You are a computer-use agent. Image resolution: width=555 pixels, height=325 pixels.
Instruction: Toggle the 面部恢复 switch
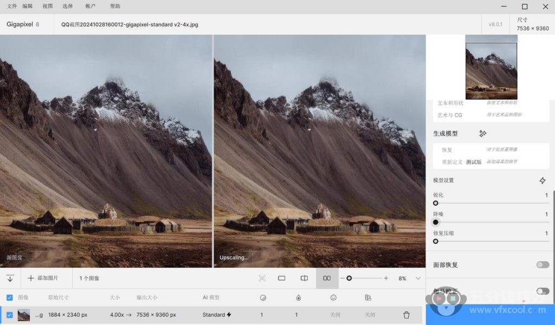coord(542,265)
